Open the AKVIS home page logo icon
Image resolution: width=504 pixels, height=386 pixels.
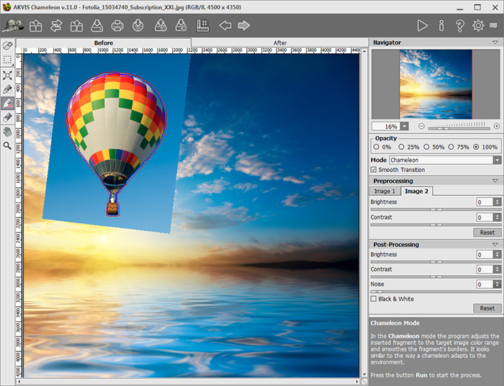[x=13, y=25]
